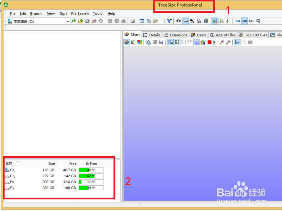282x211 pixels.
Task: Open the dropdown arrow next to red swatch
Action: pos(214,42)
